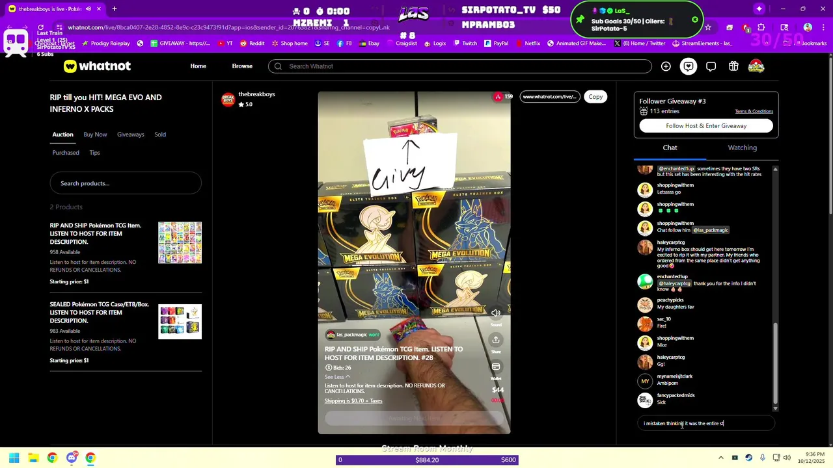The width and height of the screenshot is (833, 468).
Task: Go to Browse in Whatnot nav
Action: (242, 66)
